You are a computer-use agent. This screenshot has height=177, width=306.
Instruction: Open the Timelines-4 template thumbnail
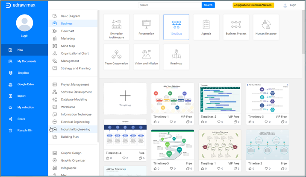point(125,134)
